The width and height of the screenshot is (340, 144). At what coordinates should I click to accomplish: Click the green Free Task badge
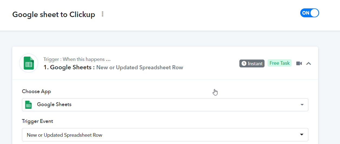coord(279,63)
